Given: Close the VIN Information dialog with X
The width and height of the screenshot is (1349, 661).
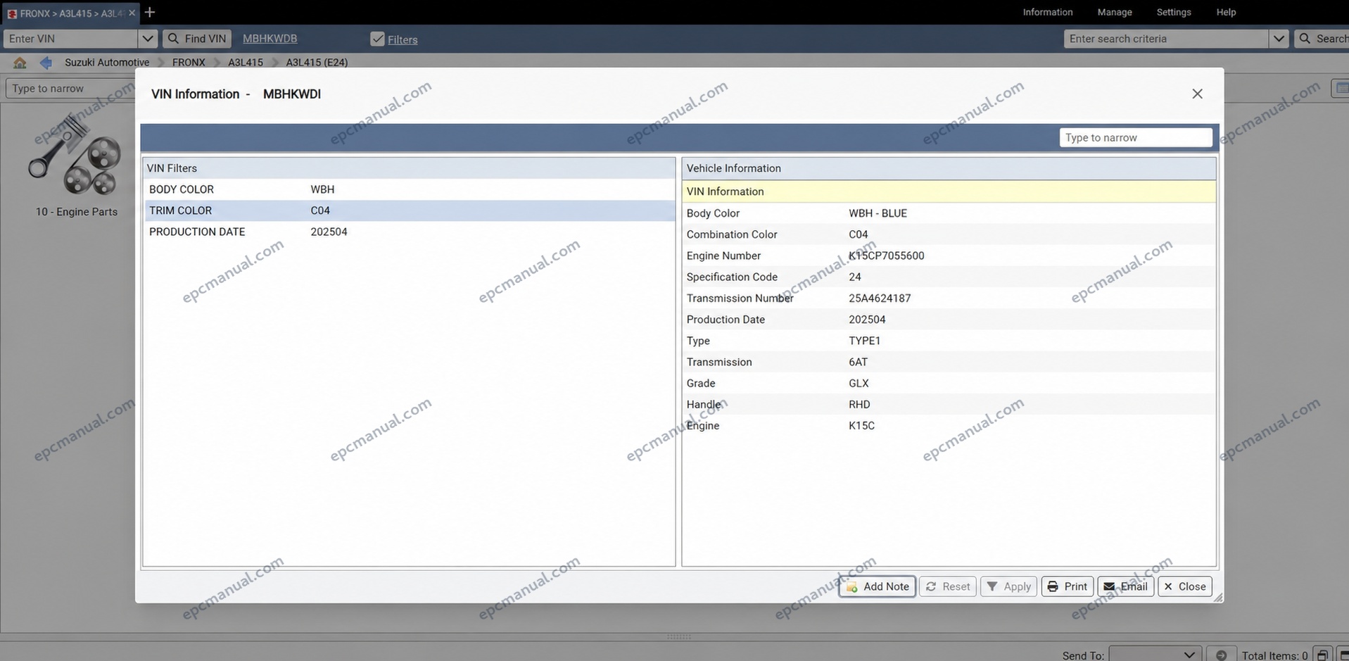Looking at the screenshot, I should (1197, 94).
